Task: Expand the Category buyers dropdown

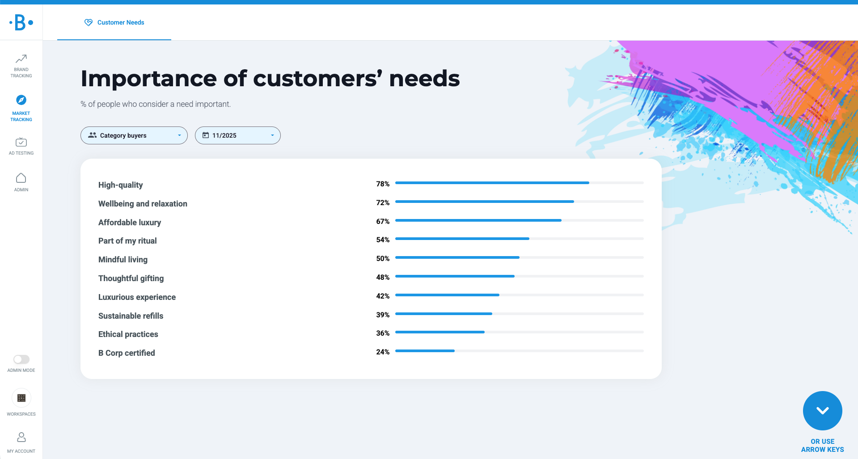Action: click(x=134, y=135)
